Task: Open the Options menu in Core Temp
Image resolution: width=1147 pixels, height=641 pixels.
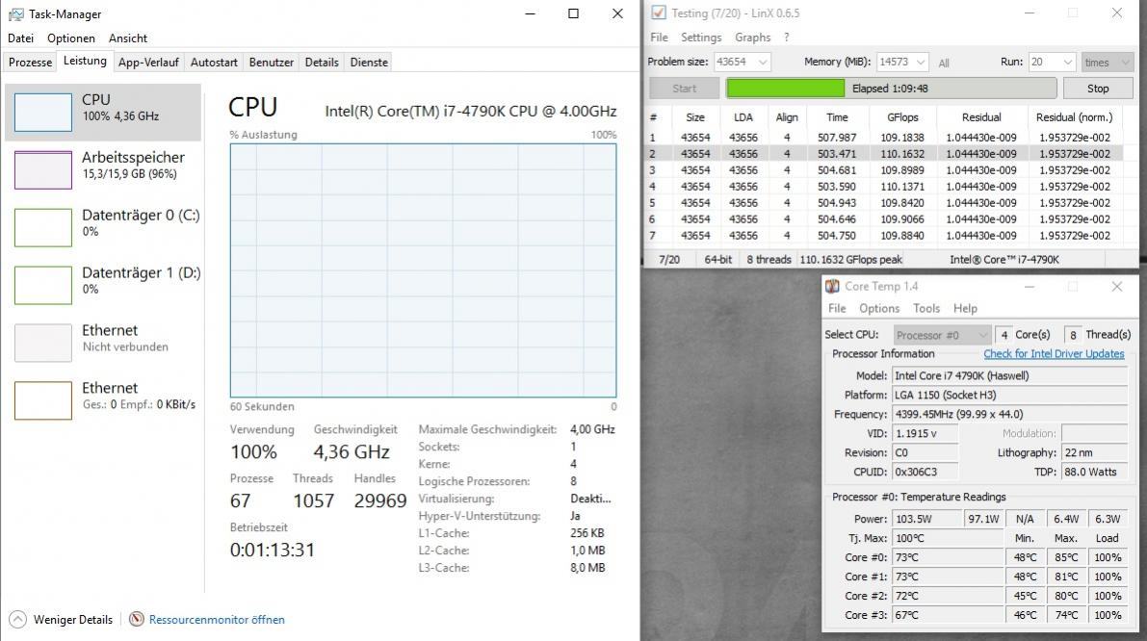Action: pos(879,308)
